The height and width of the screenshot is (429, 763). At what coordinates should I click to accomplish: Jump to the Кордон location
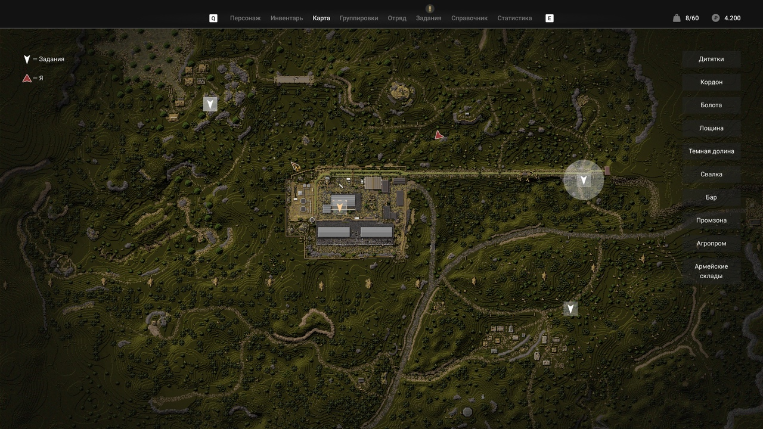pyautogui.click(x=711, y=82)
